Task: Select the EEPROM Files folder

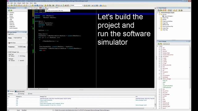Action: 166,25
